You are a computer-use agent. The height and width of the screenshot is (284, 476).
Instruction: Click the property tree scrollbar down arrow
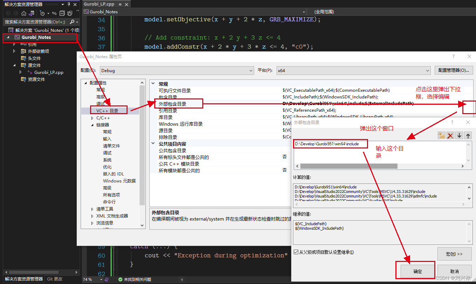142,226
